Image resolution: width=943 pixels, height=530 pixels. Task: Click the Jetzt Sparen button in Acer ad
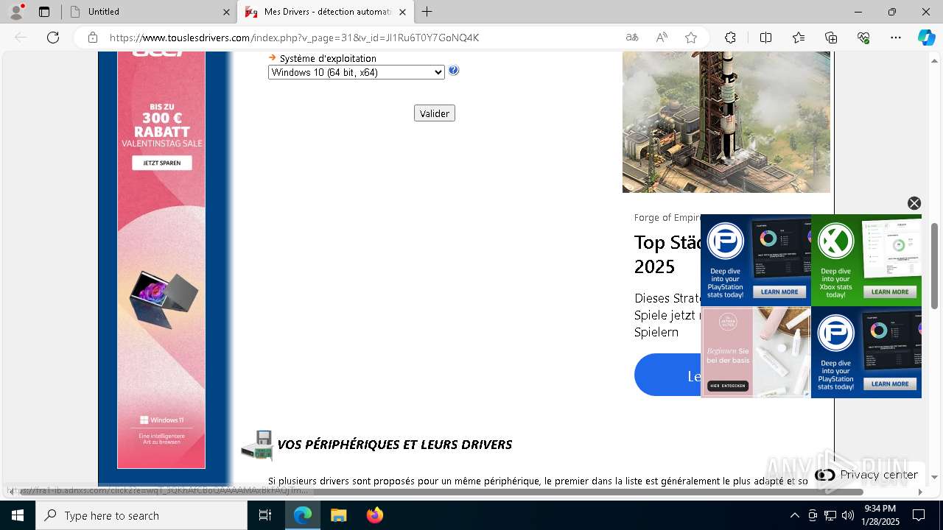click(x=162, y=163)
